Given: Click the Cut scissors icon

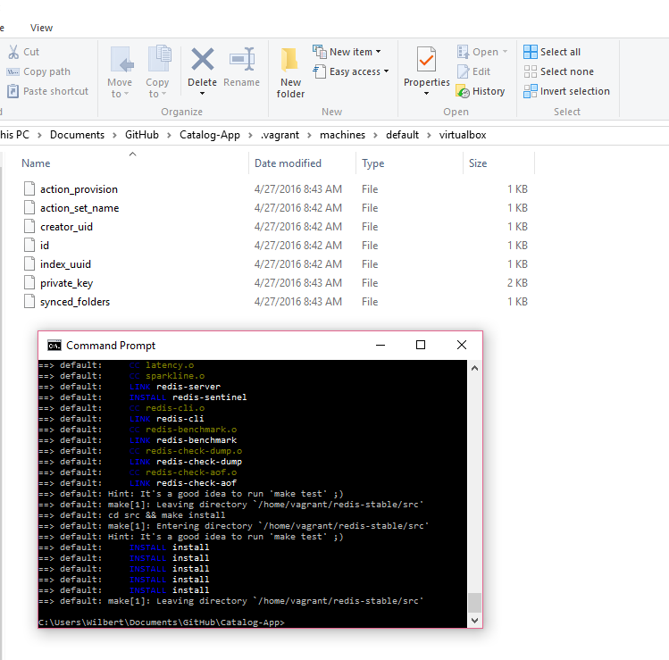Looking at the screenshot, I should click(13, 52).
